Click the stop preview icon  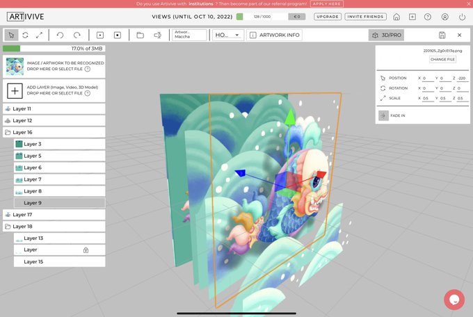[x=118, y=35]
